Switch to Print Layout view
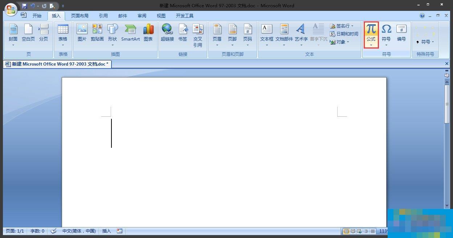 tap(346, 231)
